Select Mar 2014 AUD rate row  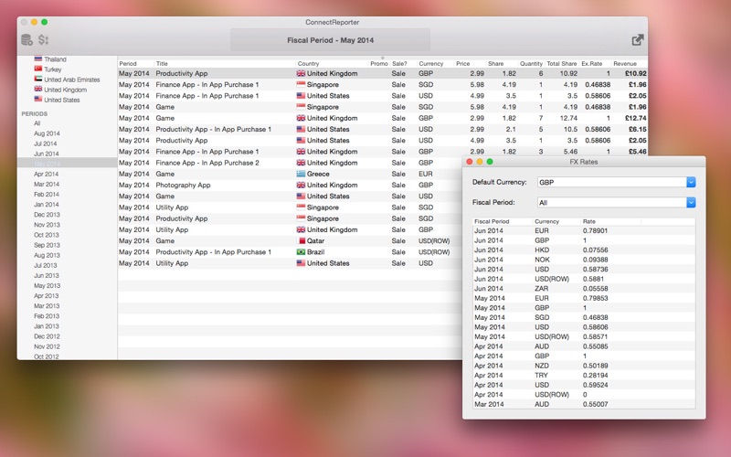tap(584, 404)
